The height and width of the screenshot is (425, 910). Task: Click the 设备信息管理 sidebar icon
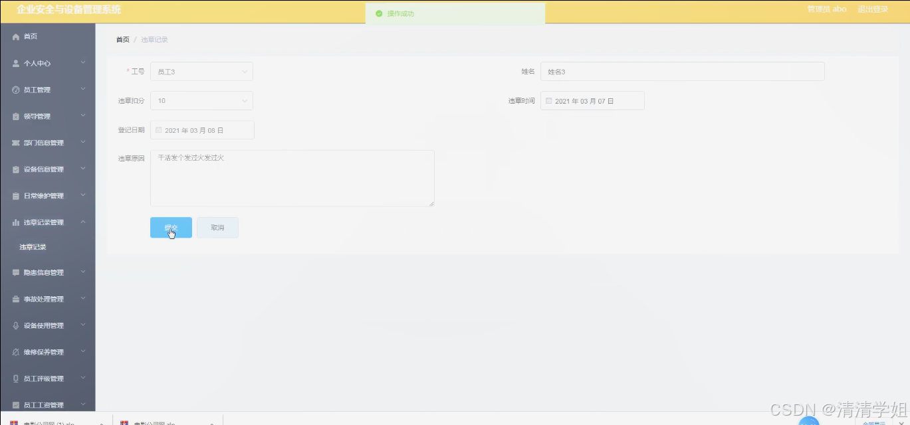[16, 169]
